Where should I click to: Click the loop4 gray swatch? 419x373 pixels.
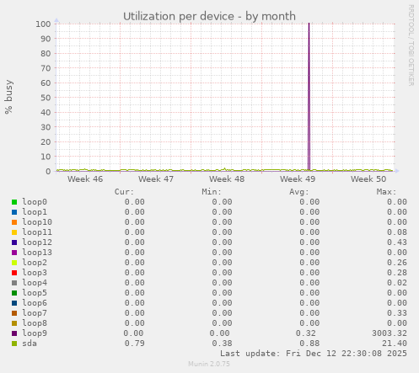click(x=14, y=283)
